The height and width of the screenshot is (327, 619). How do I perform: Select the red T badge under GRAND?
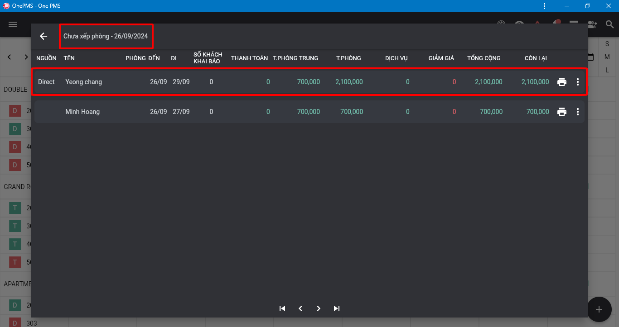point(15,262)
